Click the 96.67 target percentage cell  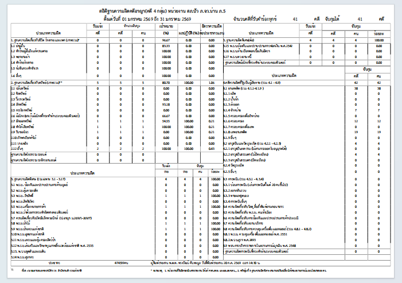[166, 40]
